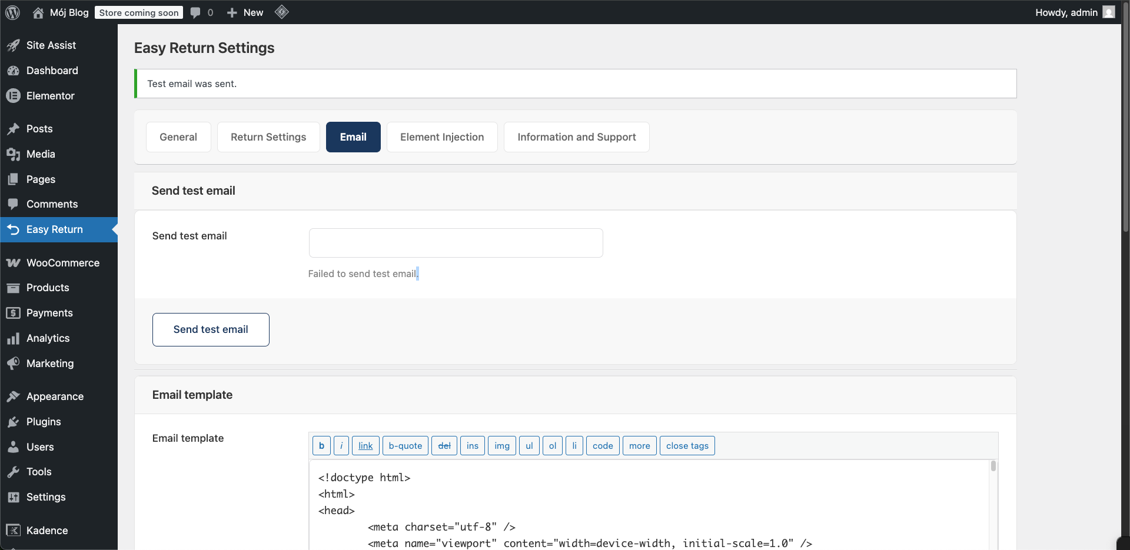Click the Easy Return Settings heading
The height and width of the screenshot is (550, 1130).
(204, 48)
